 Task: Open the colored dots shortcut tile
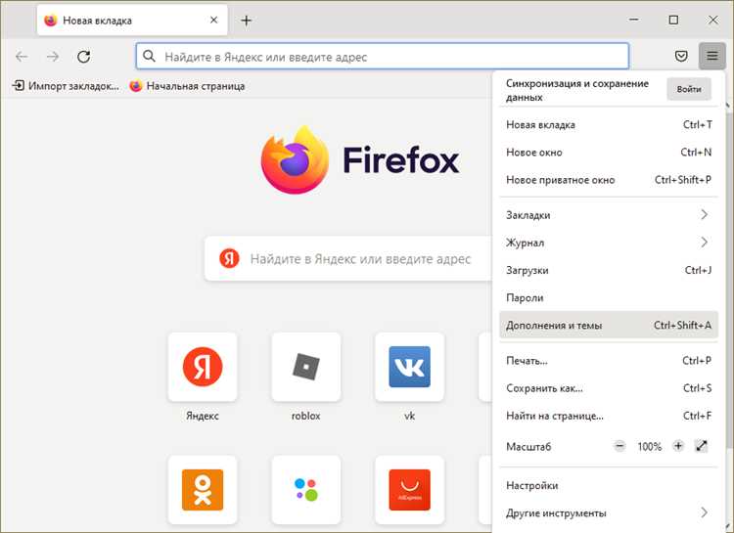pos(306,490)
